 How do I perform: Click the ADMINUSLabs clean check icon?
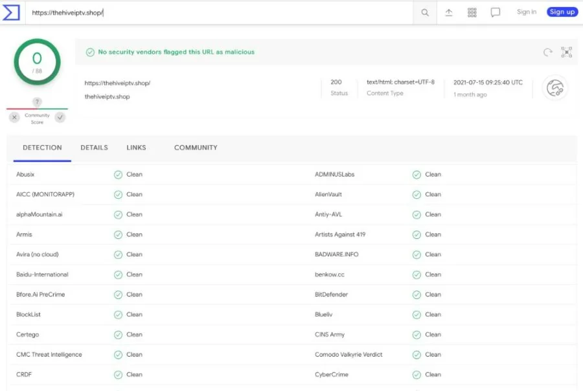click(417, 175)
